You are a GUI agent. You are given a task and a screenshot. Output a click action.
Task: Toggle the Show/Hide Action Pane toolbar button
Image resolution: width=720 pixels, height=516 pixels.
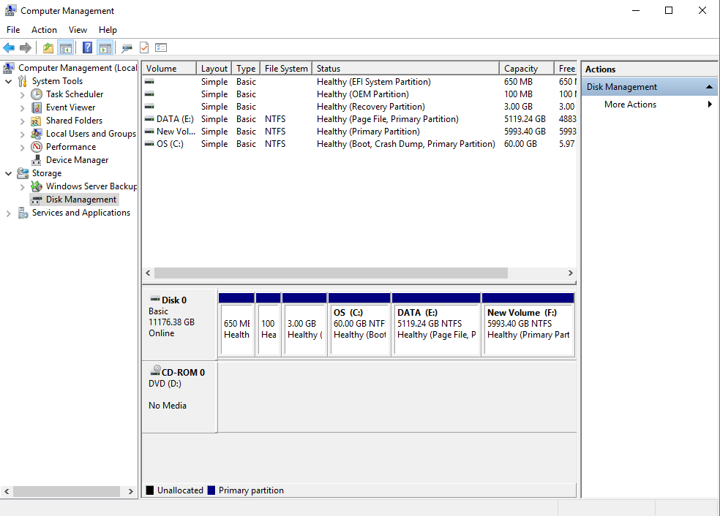pos(105,48)
